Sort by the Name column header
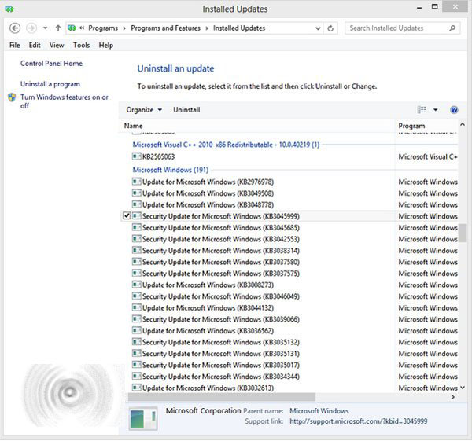The width and height of the screenshot is (472, 441). click(x=134, y=126)
